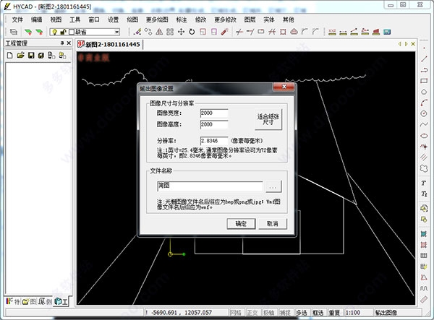This screenshot has height=320, width=434.
Task: Select the Rotate tool in the toolbar
Action: click(x=192, y=32)
